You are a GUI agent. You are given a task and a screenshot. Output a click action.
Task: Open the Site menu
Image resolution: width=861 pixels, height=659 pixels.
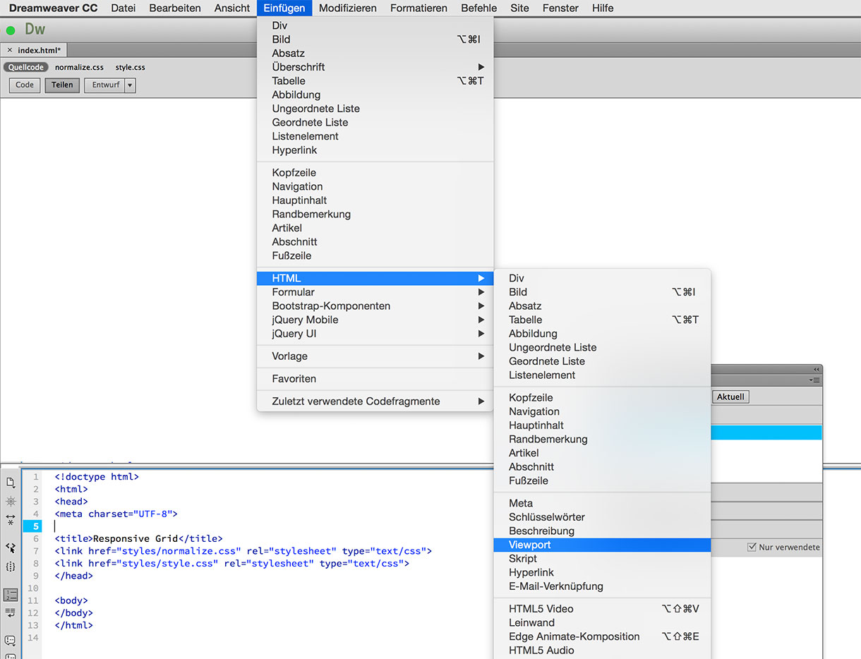click(519, 8)
